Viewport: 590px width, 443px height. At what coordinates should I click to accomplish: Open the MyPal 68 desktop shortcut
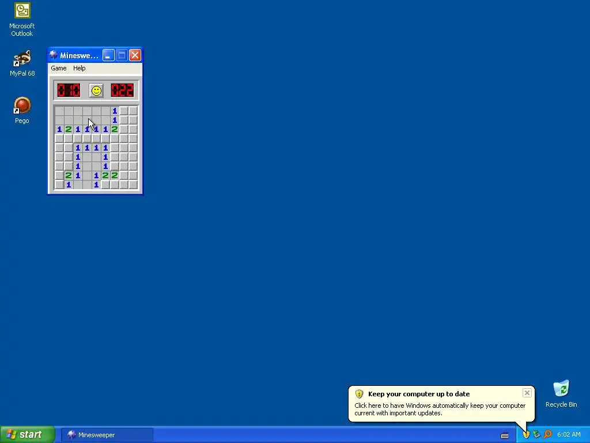(x=22, y=63)
